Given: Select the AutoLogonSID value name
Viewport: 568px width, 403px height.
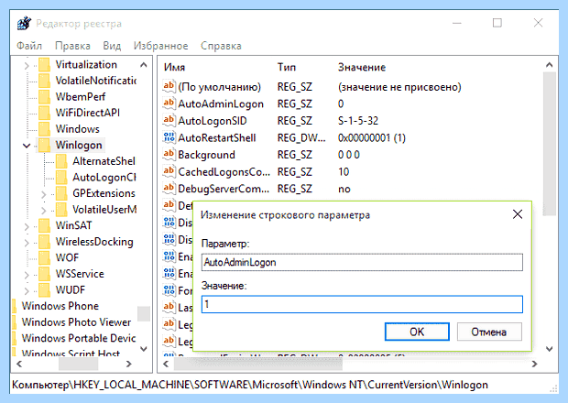Looking at the screenshot, I should (213, 121).
